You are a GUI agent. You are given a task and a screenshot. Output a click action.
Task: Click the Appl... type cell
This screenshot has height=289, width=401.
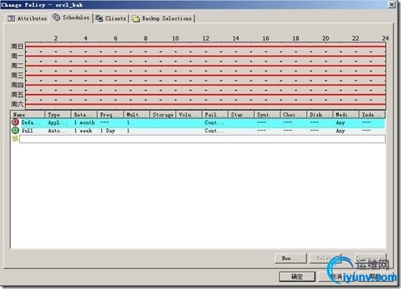tap(57, 123)
